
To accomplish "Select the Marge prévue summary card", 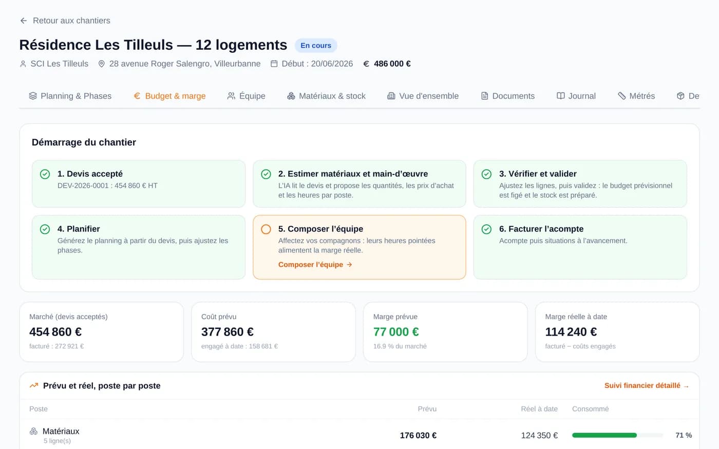I will point(445,332).
